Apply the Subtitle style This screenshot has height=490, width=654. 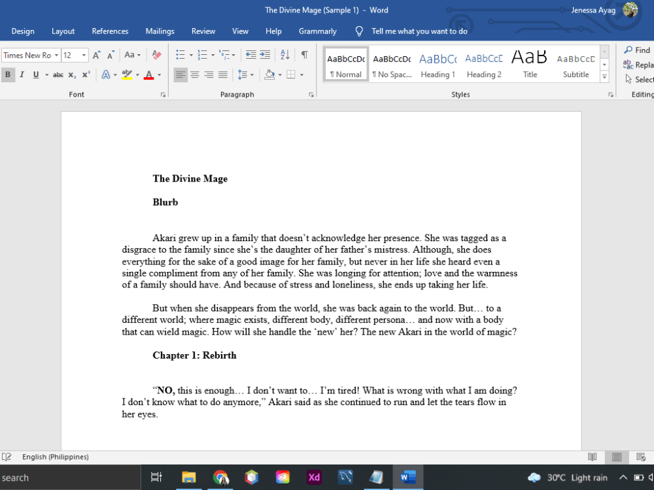coord(576,64)
